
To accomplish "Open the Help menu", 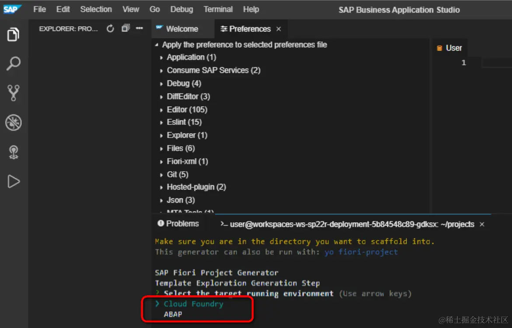I will point(251,10).
